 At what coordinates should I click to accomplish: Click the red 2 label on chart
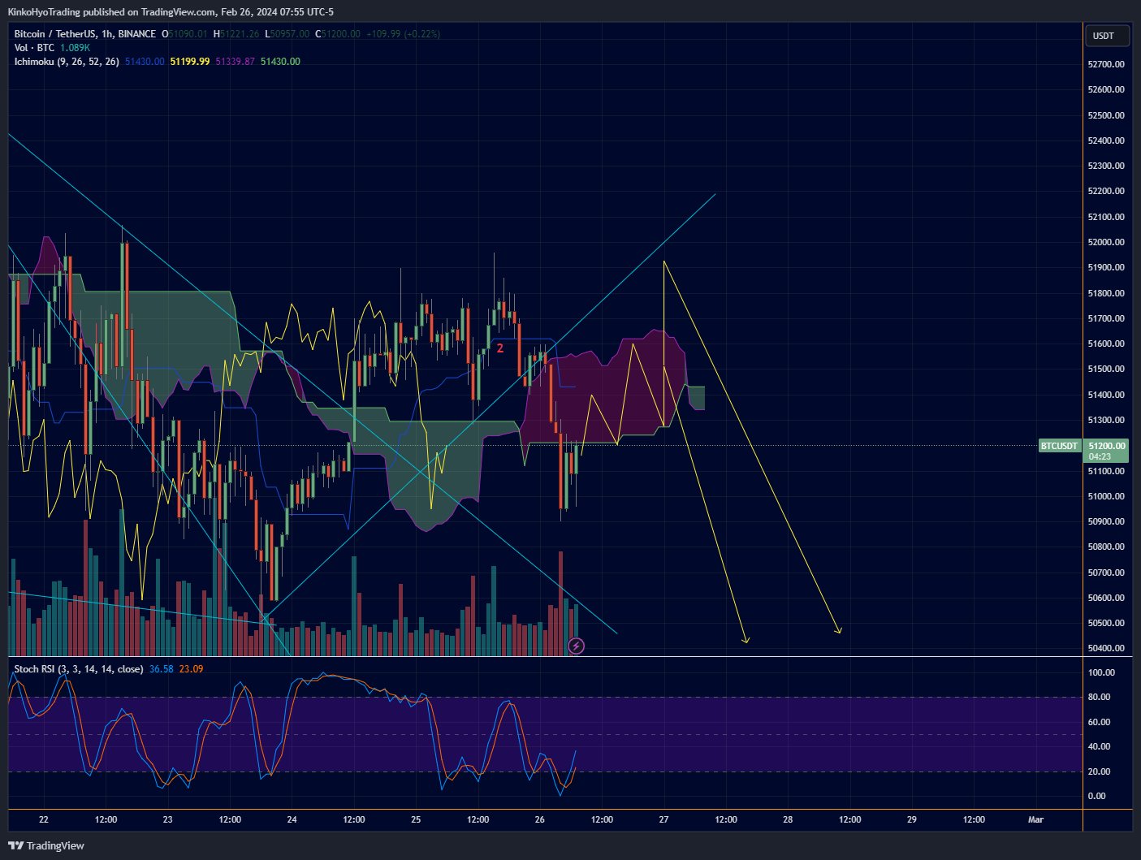[x=500, y=348]
